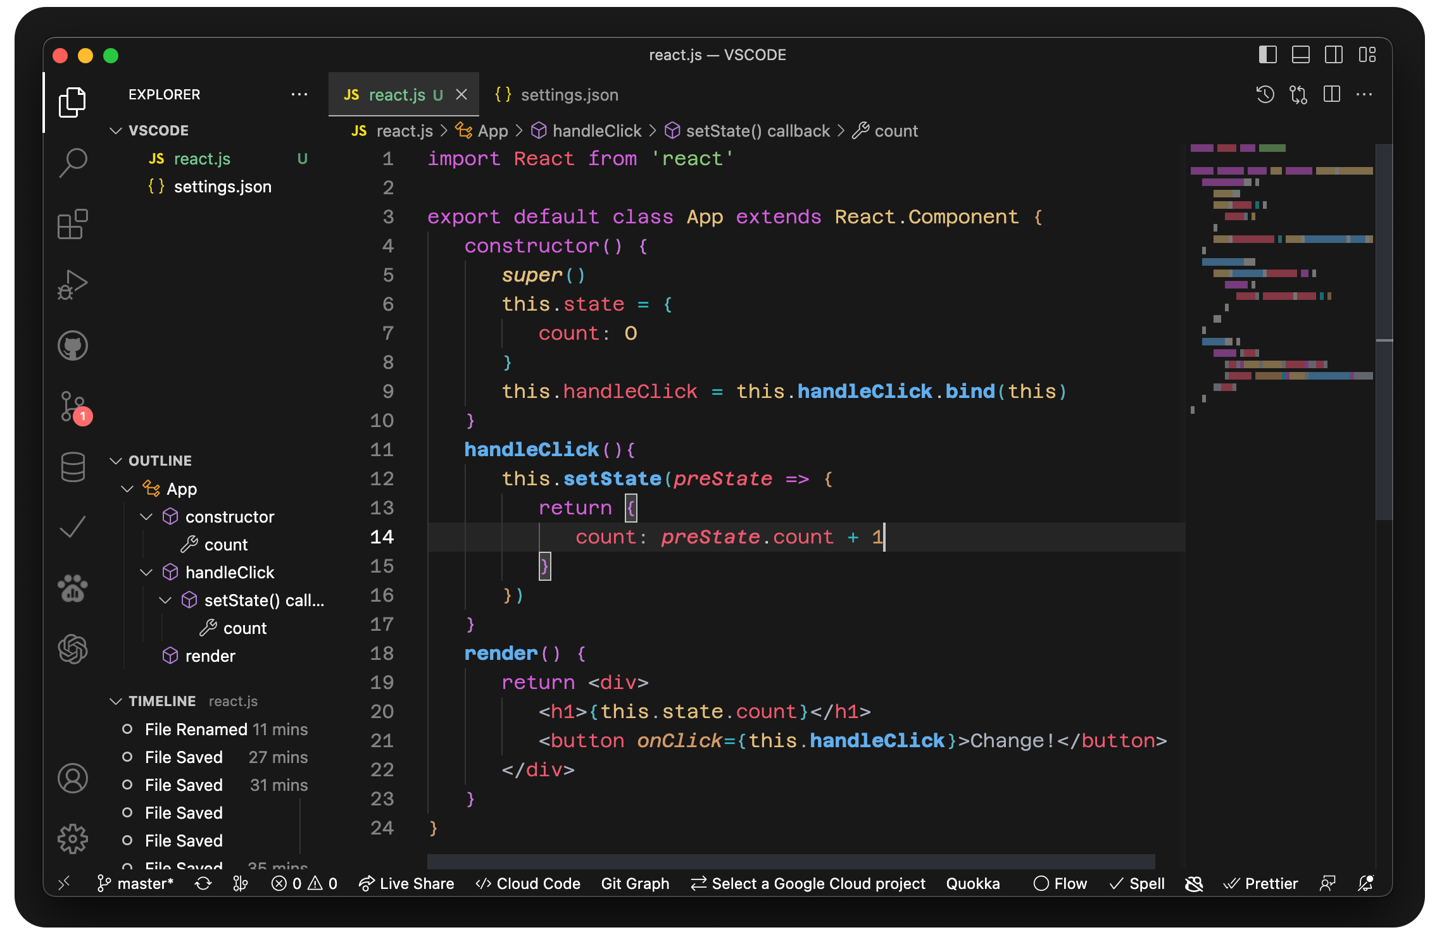The height and width of the screenshot is (937, 1437).
Task: Toggle the Prettier formatter status item
Action: [1260, 883]
